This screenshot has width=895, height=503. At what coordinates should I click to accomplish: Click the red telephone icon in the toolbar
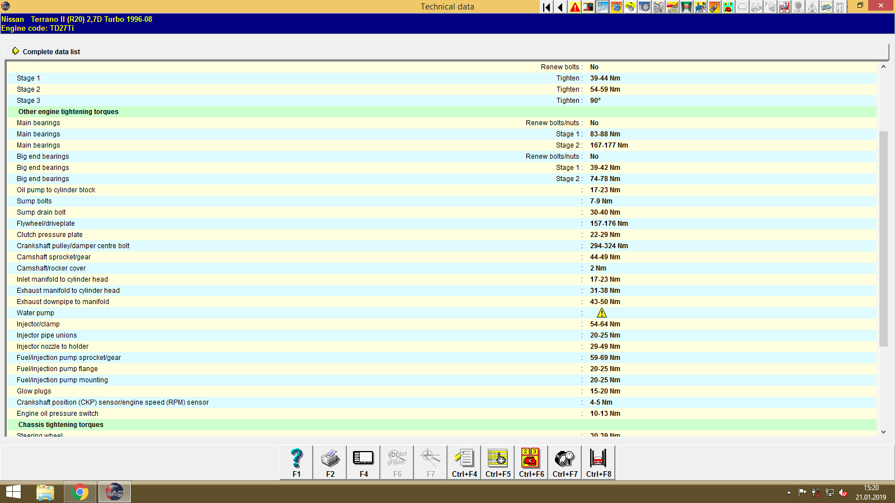[726, 7]
